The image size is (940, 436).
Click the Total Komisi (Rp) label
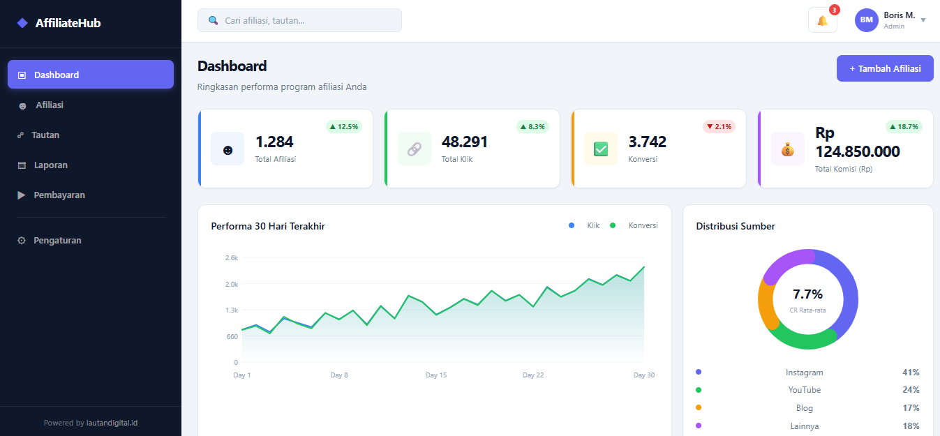click(x=844, y=169)
